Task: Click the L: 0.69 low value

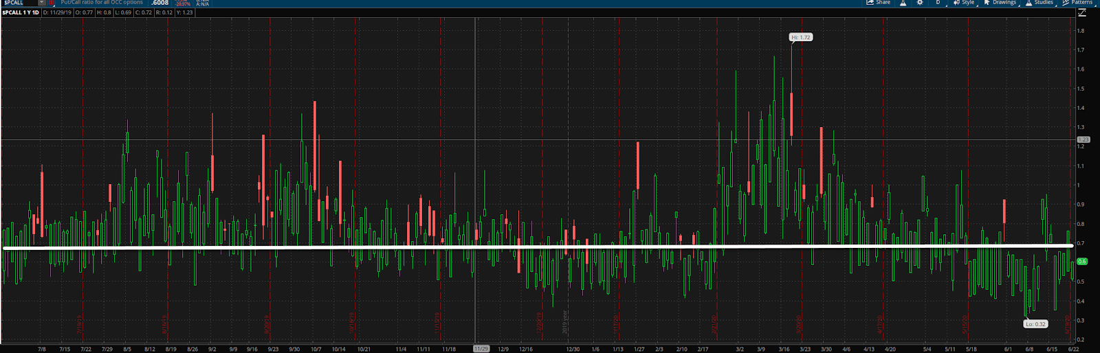Action: pyautogui.click(x=123, y=12)
